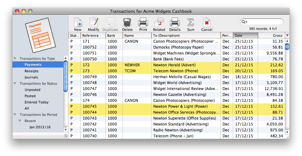Collapse Transactions by Type group
Image resolution: width=302 pixels, height=156 pixels.
15,59
